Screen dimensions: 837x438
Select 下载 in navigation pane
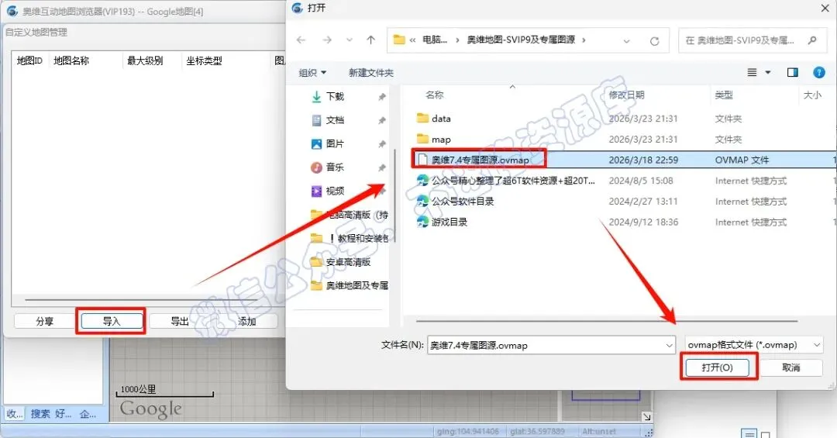(336, 96)
